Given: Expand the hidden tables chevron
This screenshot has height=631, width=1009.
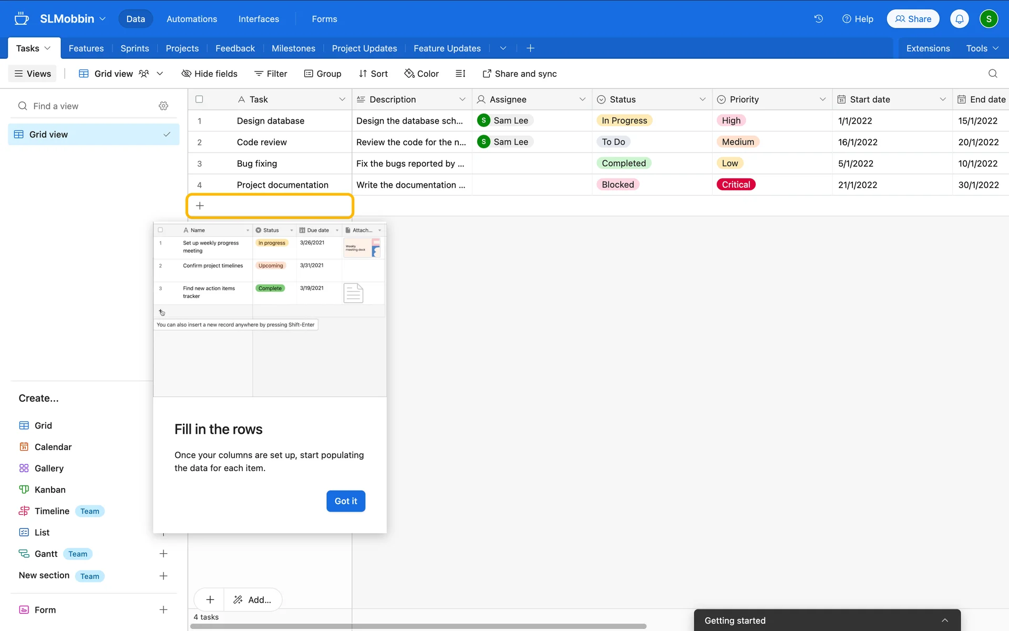Looking at the screenshot, I should pyautogui.click(x=503, y=48).
